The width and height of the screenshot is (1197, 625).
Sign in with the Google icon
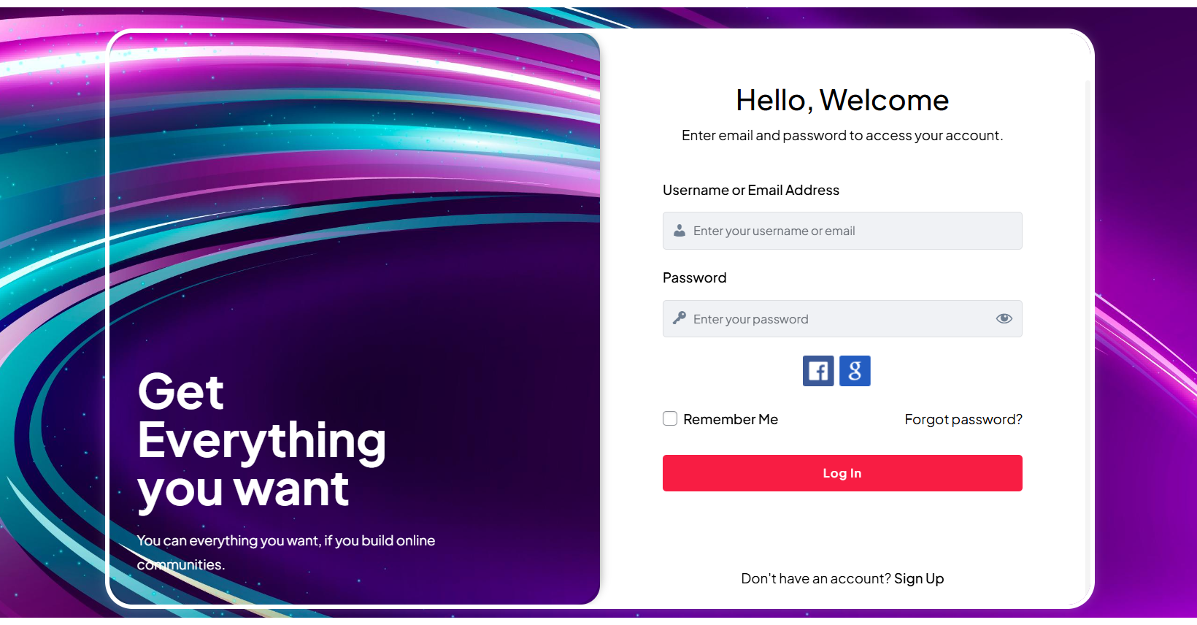pyautogui.click(x=855, y=371)
